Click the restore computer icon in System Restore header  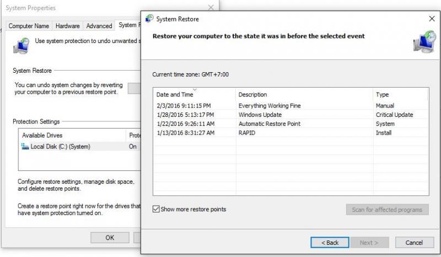424,42
